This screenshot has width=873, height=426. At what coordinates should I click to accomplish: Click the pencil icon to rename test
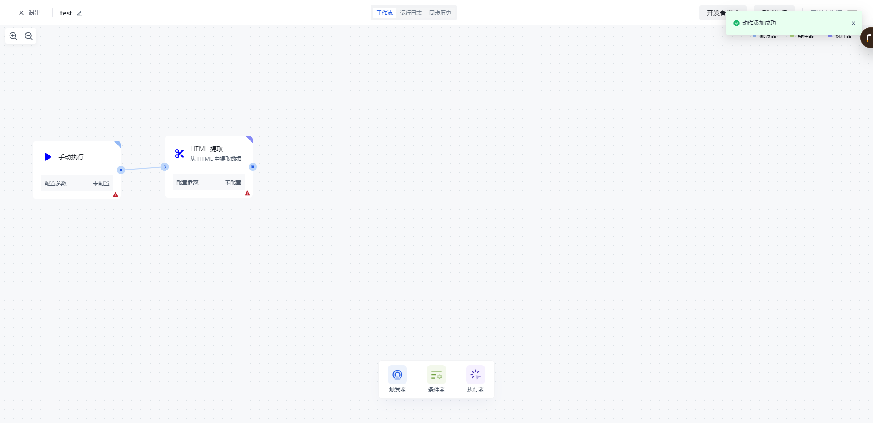(80, 14)
